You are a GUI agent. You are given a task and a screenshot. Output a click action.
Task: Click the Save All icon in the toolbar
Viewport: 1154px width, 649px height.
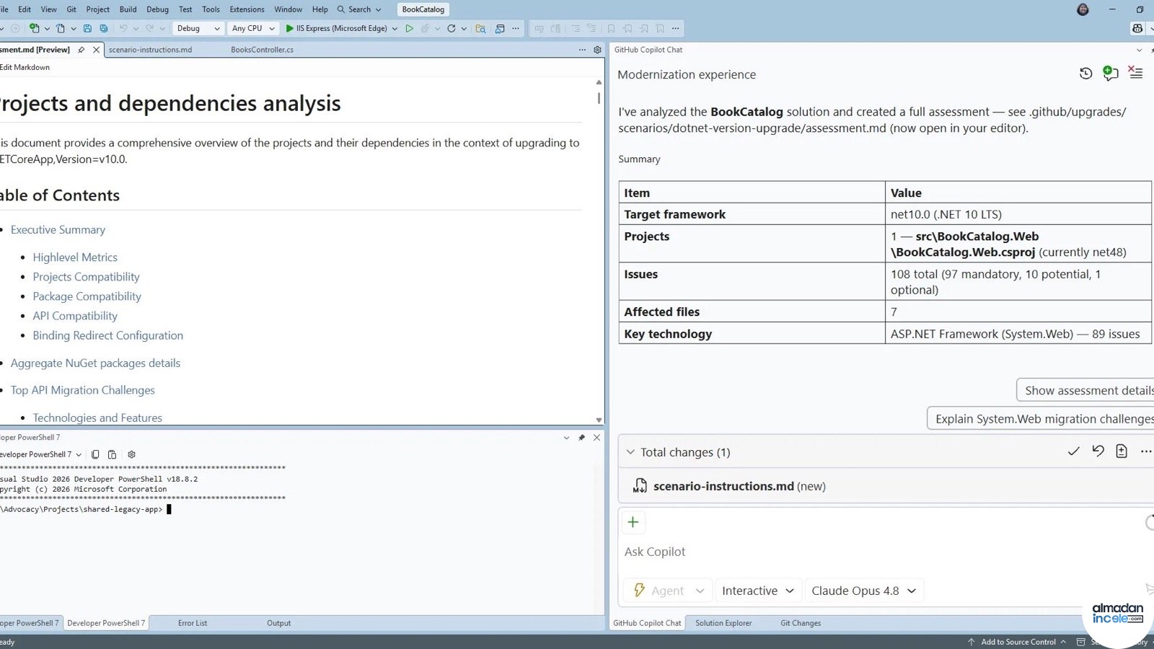[x=104, y=28]
